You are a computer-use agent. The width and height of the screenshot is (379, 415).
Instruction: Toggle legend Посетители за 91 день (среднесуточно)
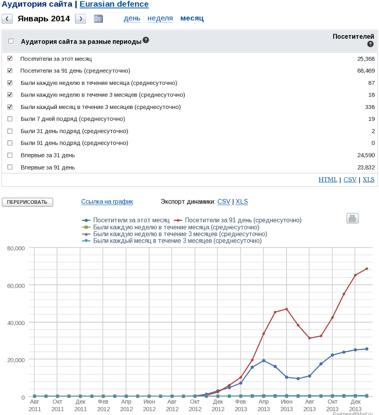pos(238,220)
